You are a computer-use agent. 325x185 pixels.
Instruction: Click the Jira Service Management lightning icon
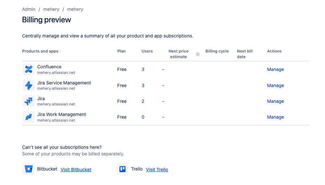point(29,85)
